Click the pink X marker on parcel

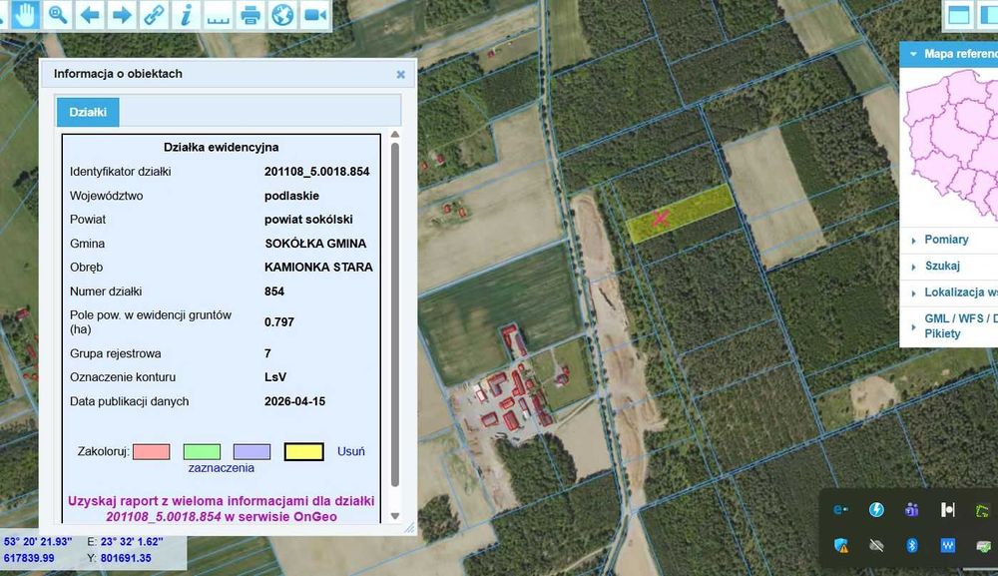click(660, 218)
